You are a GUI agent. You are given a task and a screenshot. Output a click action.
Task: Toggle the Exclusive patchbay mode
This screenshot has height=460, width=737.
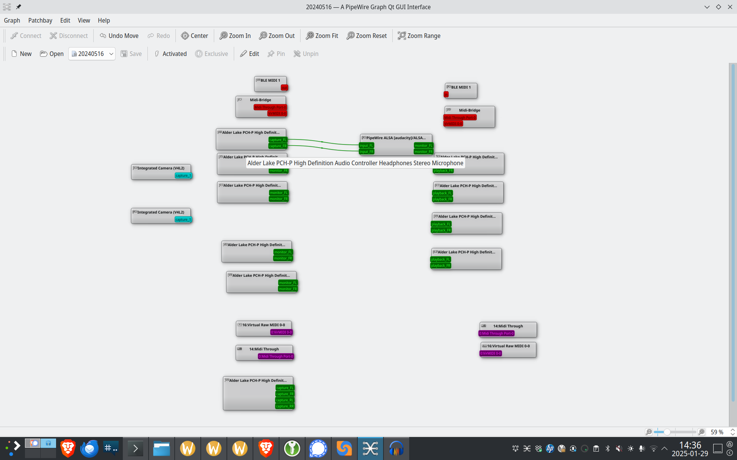pos(212,54)
